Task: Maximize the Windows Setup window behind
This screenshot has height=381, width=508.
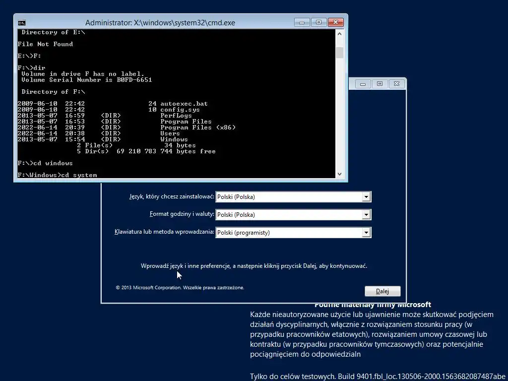Action: coord(380,84)
